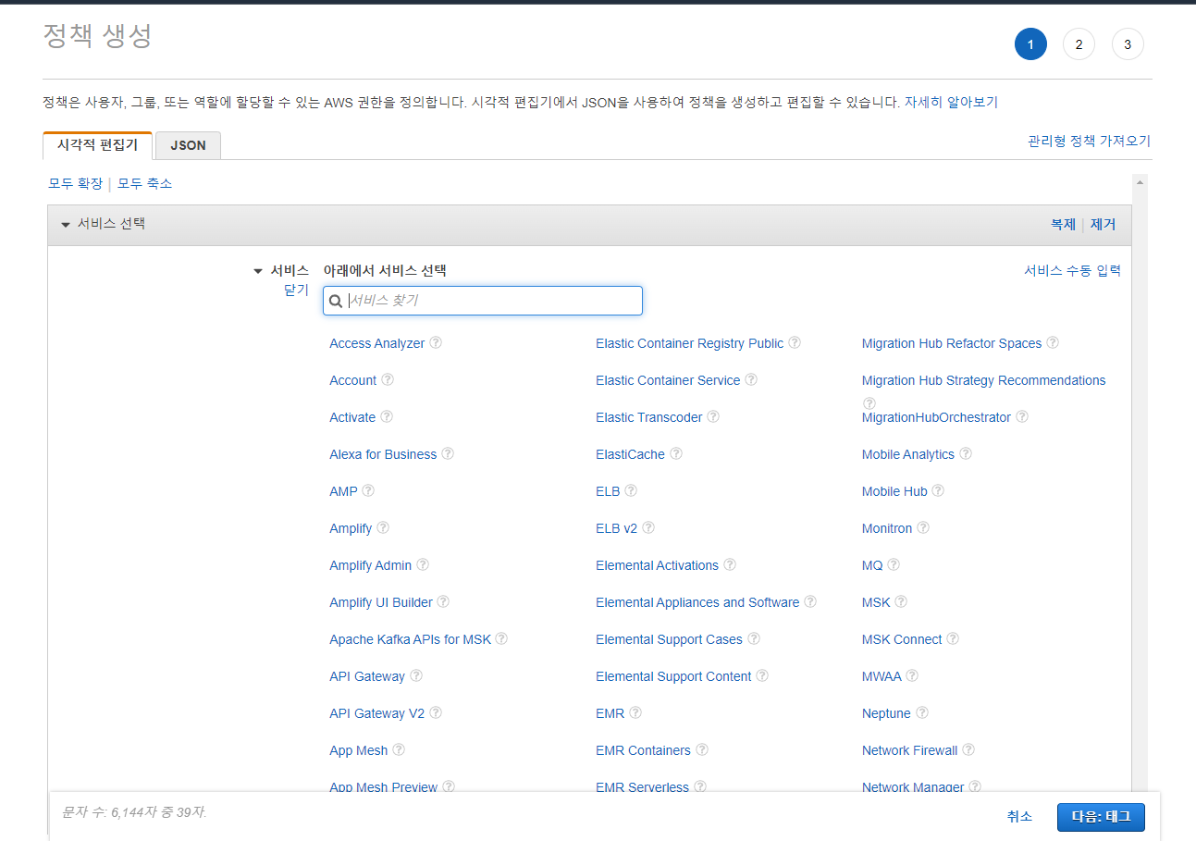Screen dimensions: 1196x841
Task: Select the MWAA service
Action: 882,676
